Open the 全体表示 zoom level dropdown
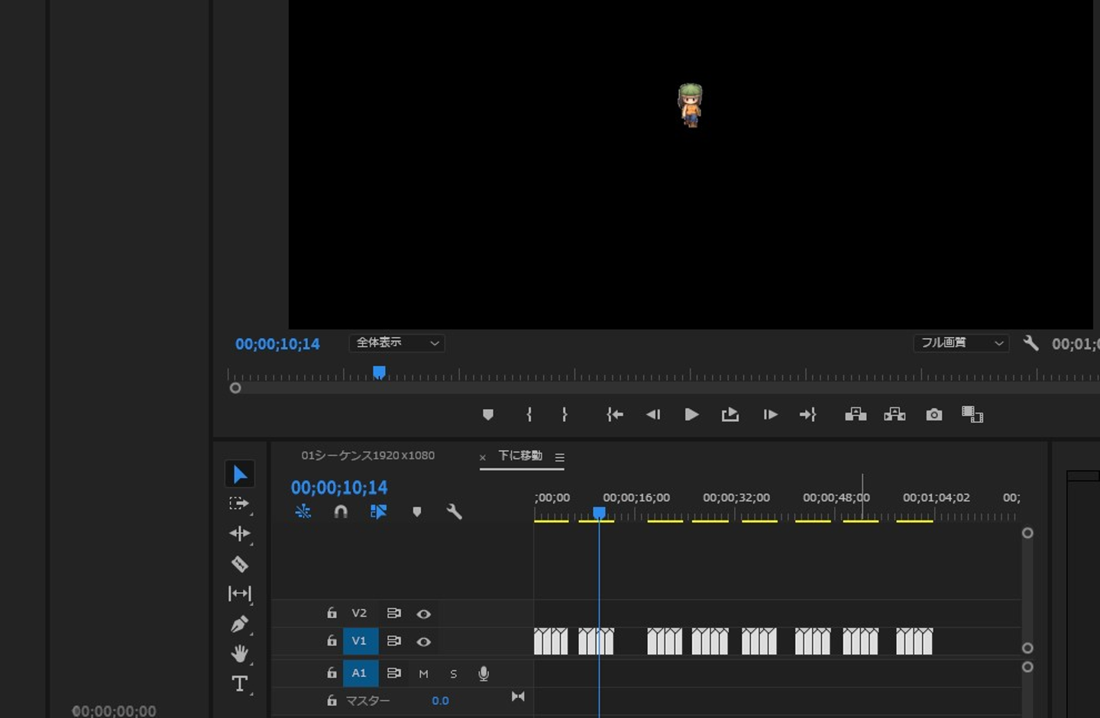The width and height of the screenshot is (1100, 718). tap(396, 343)
